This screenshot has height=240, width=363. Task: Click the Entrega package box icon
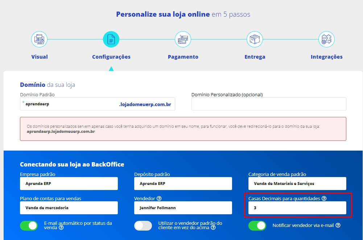(x=255, y=39)
